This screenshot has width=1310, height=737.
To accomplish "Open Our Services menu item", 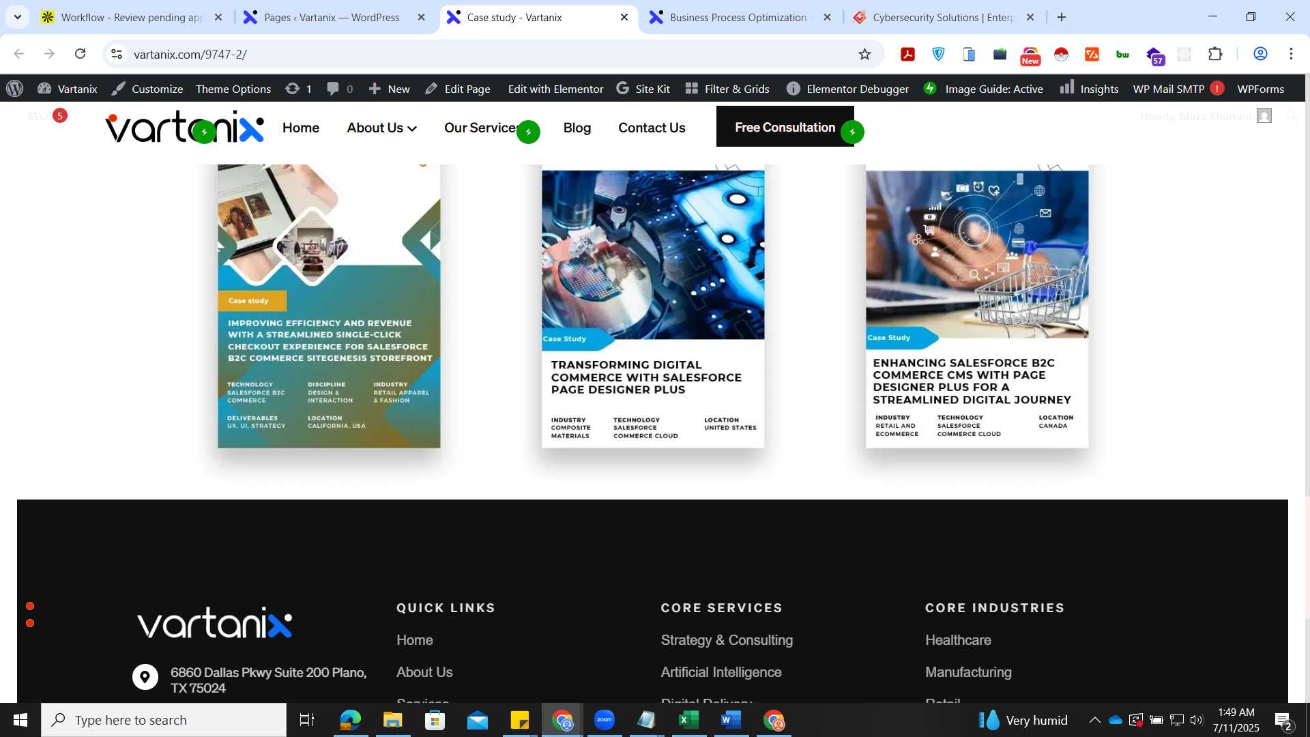I will tap(482, 128).
